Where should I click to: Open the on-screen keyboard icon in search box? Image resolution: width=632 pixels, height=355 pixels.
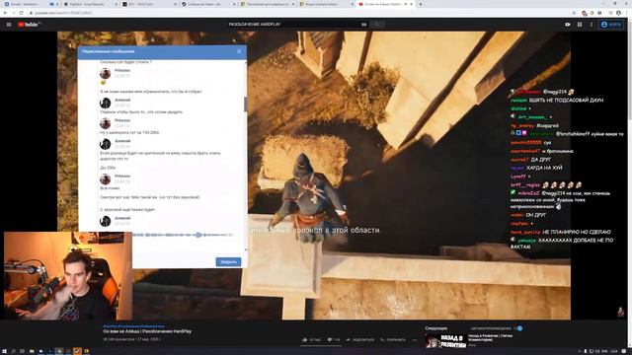364,25
